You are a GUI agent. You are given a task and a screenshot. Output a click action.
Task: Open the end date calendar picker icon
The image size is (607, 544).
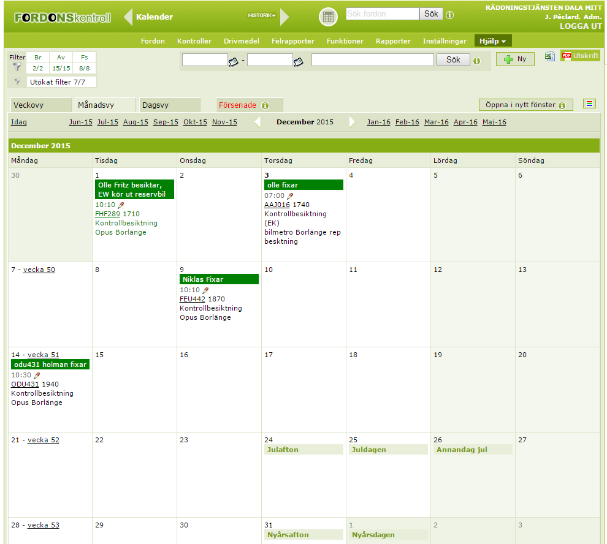click(x=298, y=61)
